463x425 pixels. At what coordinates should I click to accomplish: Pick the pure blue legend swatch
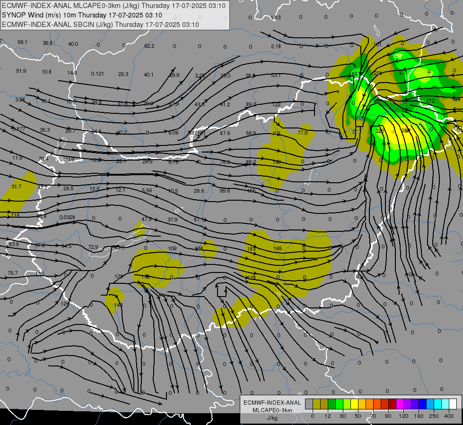pyautogui.click(x=422, y=404)
